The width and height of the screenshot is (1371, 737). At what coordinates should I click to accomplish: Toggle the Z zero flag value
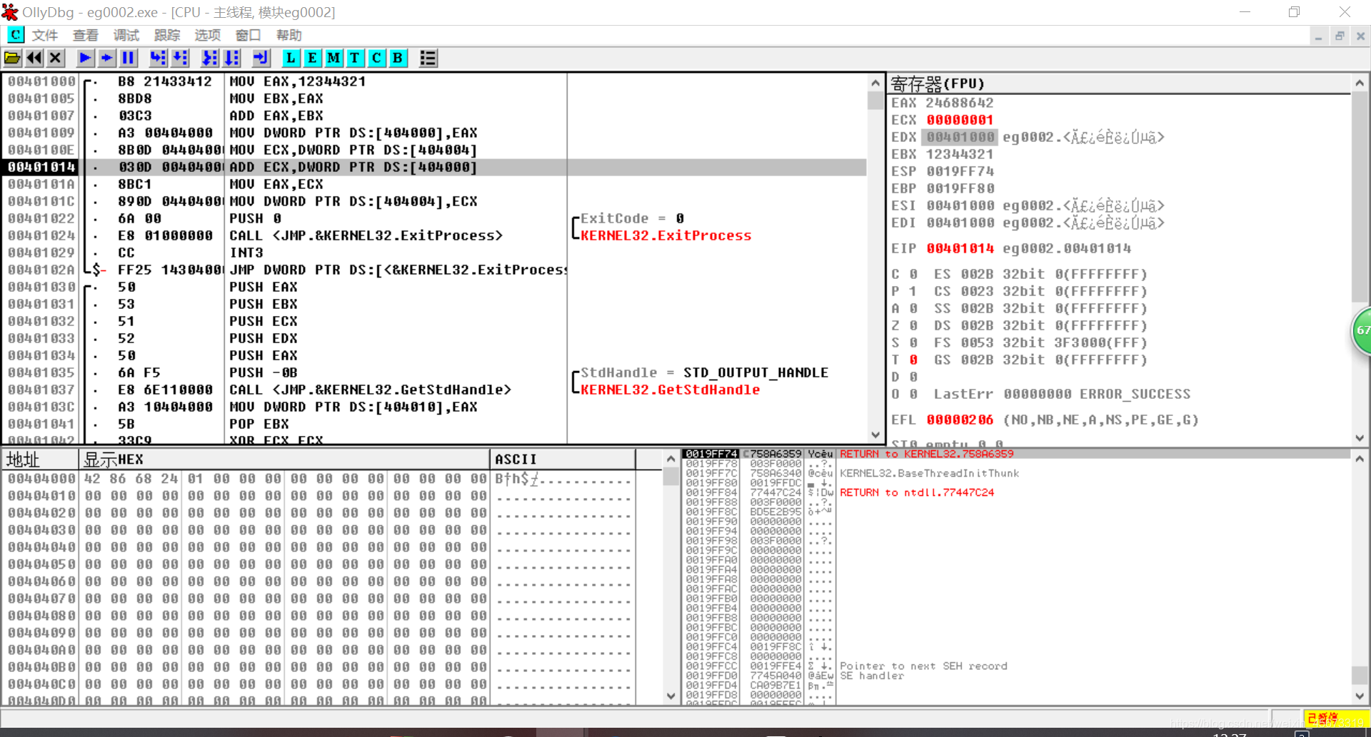(x=913, y=325)
